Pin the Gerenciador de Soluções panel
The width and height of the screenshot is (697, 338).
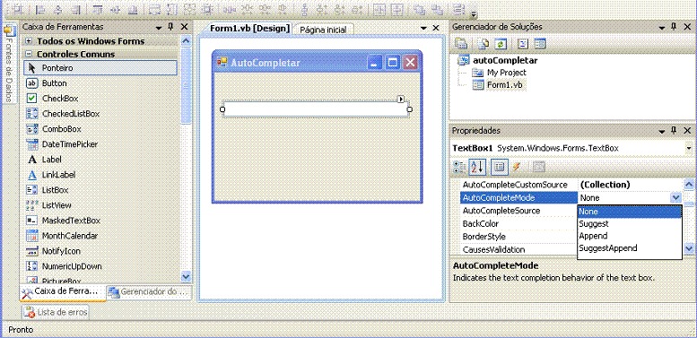coord(674,27)
